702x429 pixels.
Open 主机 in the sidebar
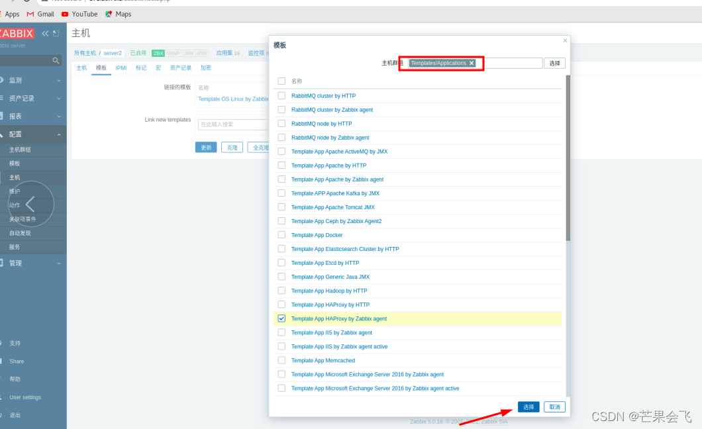15,177
